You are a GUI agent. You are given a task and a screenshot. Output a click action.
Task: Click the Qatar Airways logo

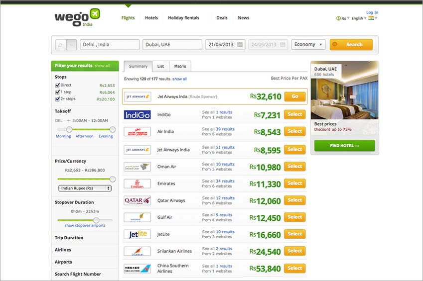[x=138, y=200]
